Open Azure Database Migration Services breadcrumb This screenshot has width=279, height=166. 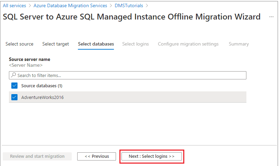(x=70, y=5)
